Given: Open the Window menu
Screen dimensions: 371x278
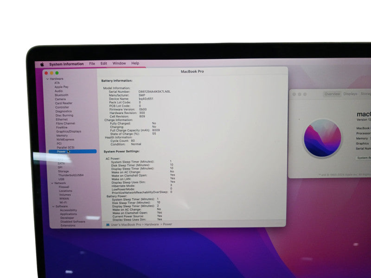Looking at the screenshot, I should [x=119, y=63].
